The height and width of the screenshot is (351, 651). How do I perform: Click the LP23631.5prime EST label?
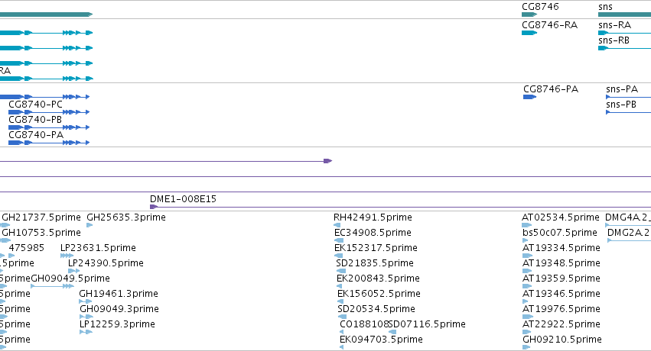[98, 248]
